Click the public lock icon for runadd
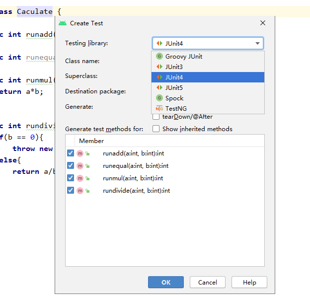Screen dimensions: 310x296 (x=87, y=153)
